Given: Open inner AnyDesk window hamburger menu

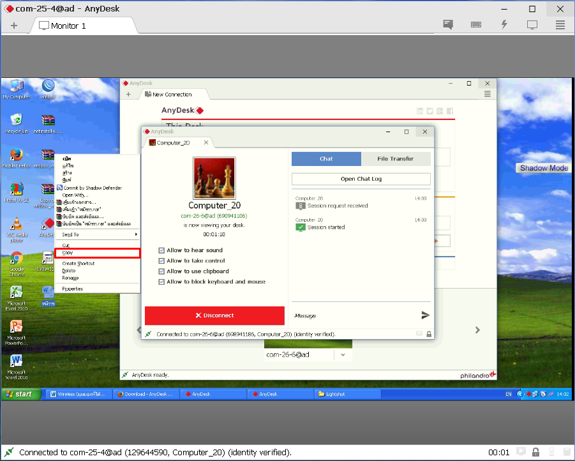Looking at the screenshot, I should (x=488, y=94).
